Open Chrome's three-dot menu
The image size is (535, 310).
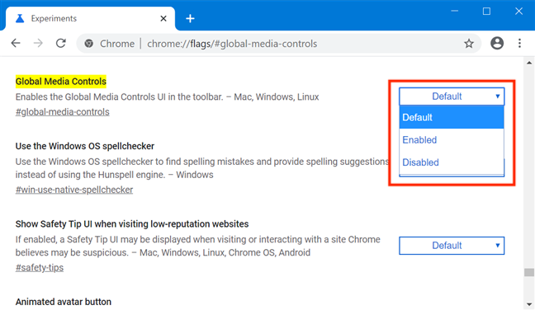(519, 43)
